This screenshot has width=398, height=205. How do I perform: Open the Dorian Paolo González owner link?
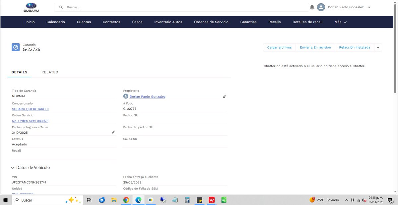tap(148, 97)
